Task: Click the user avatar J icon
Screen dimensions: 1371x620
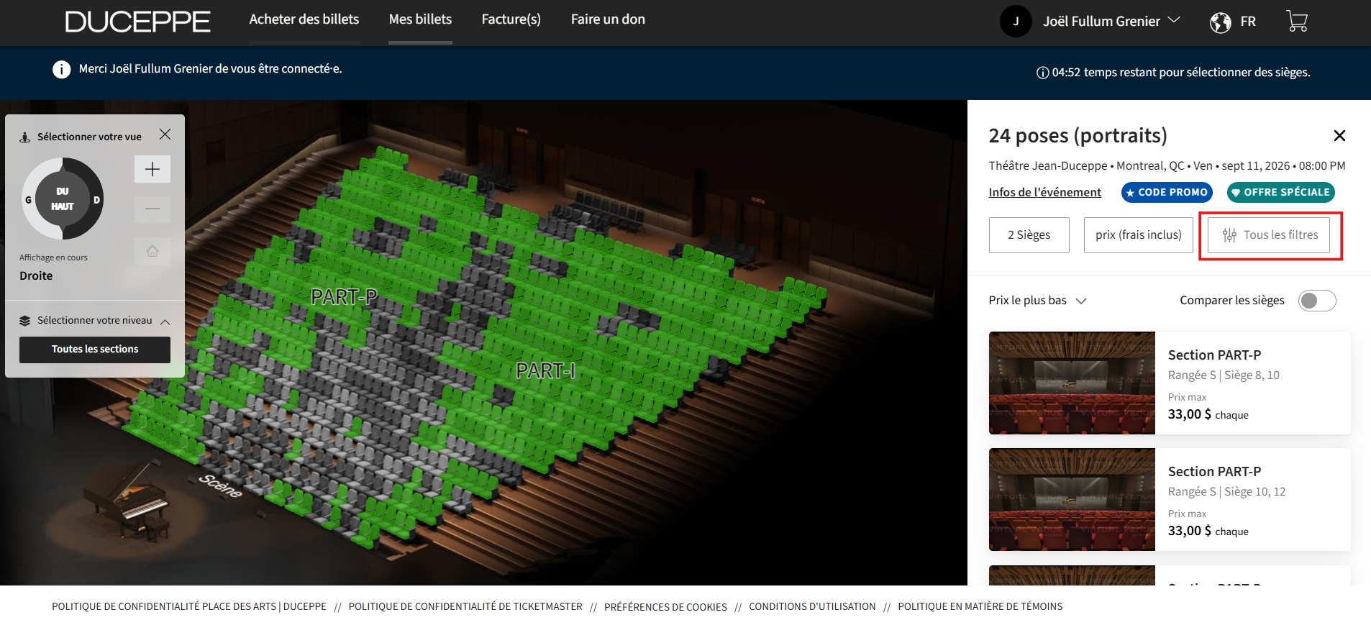Action: pos(1016,21)
